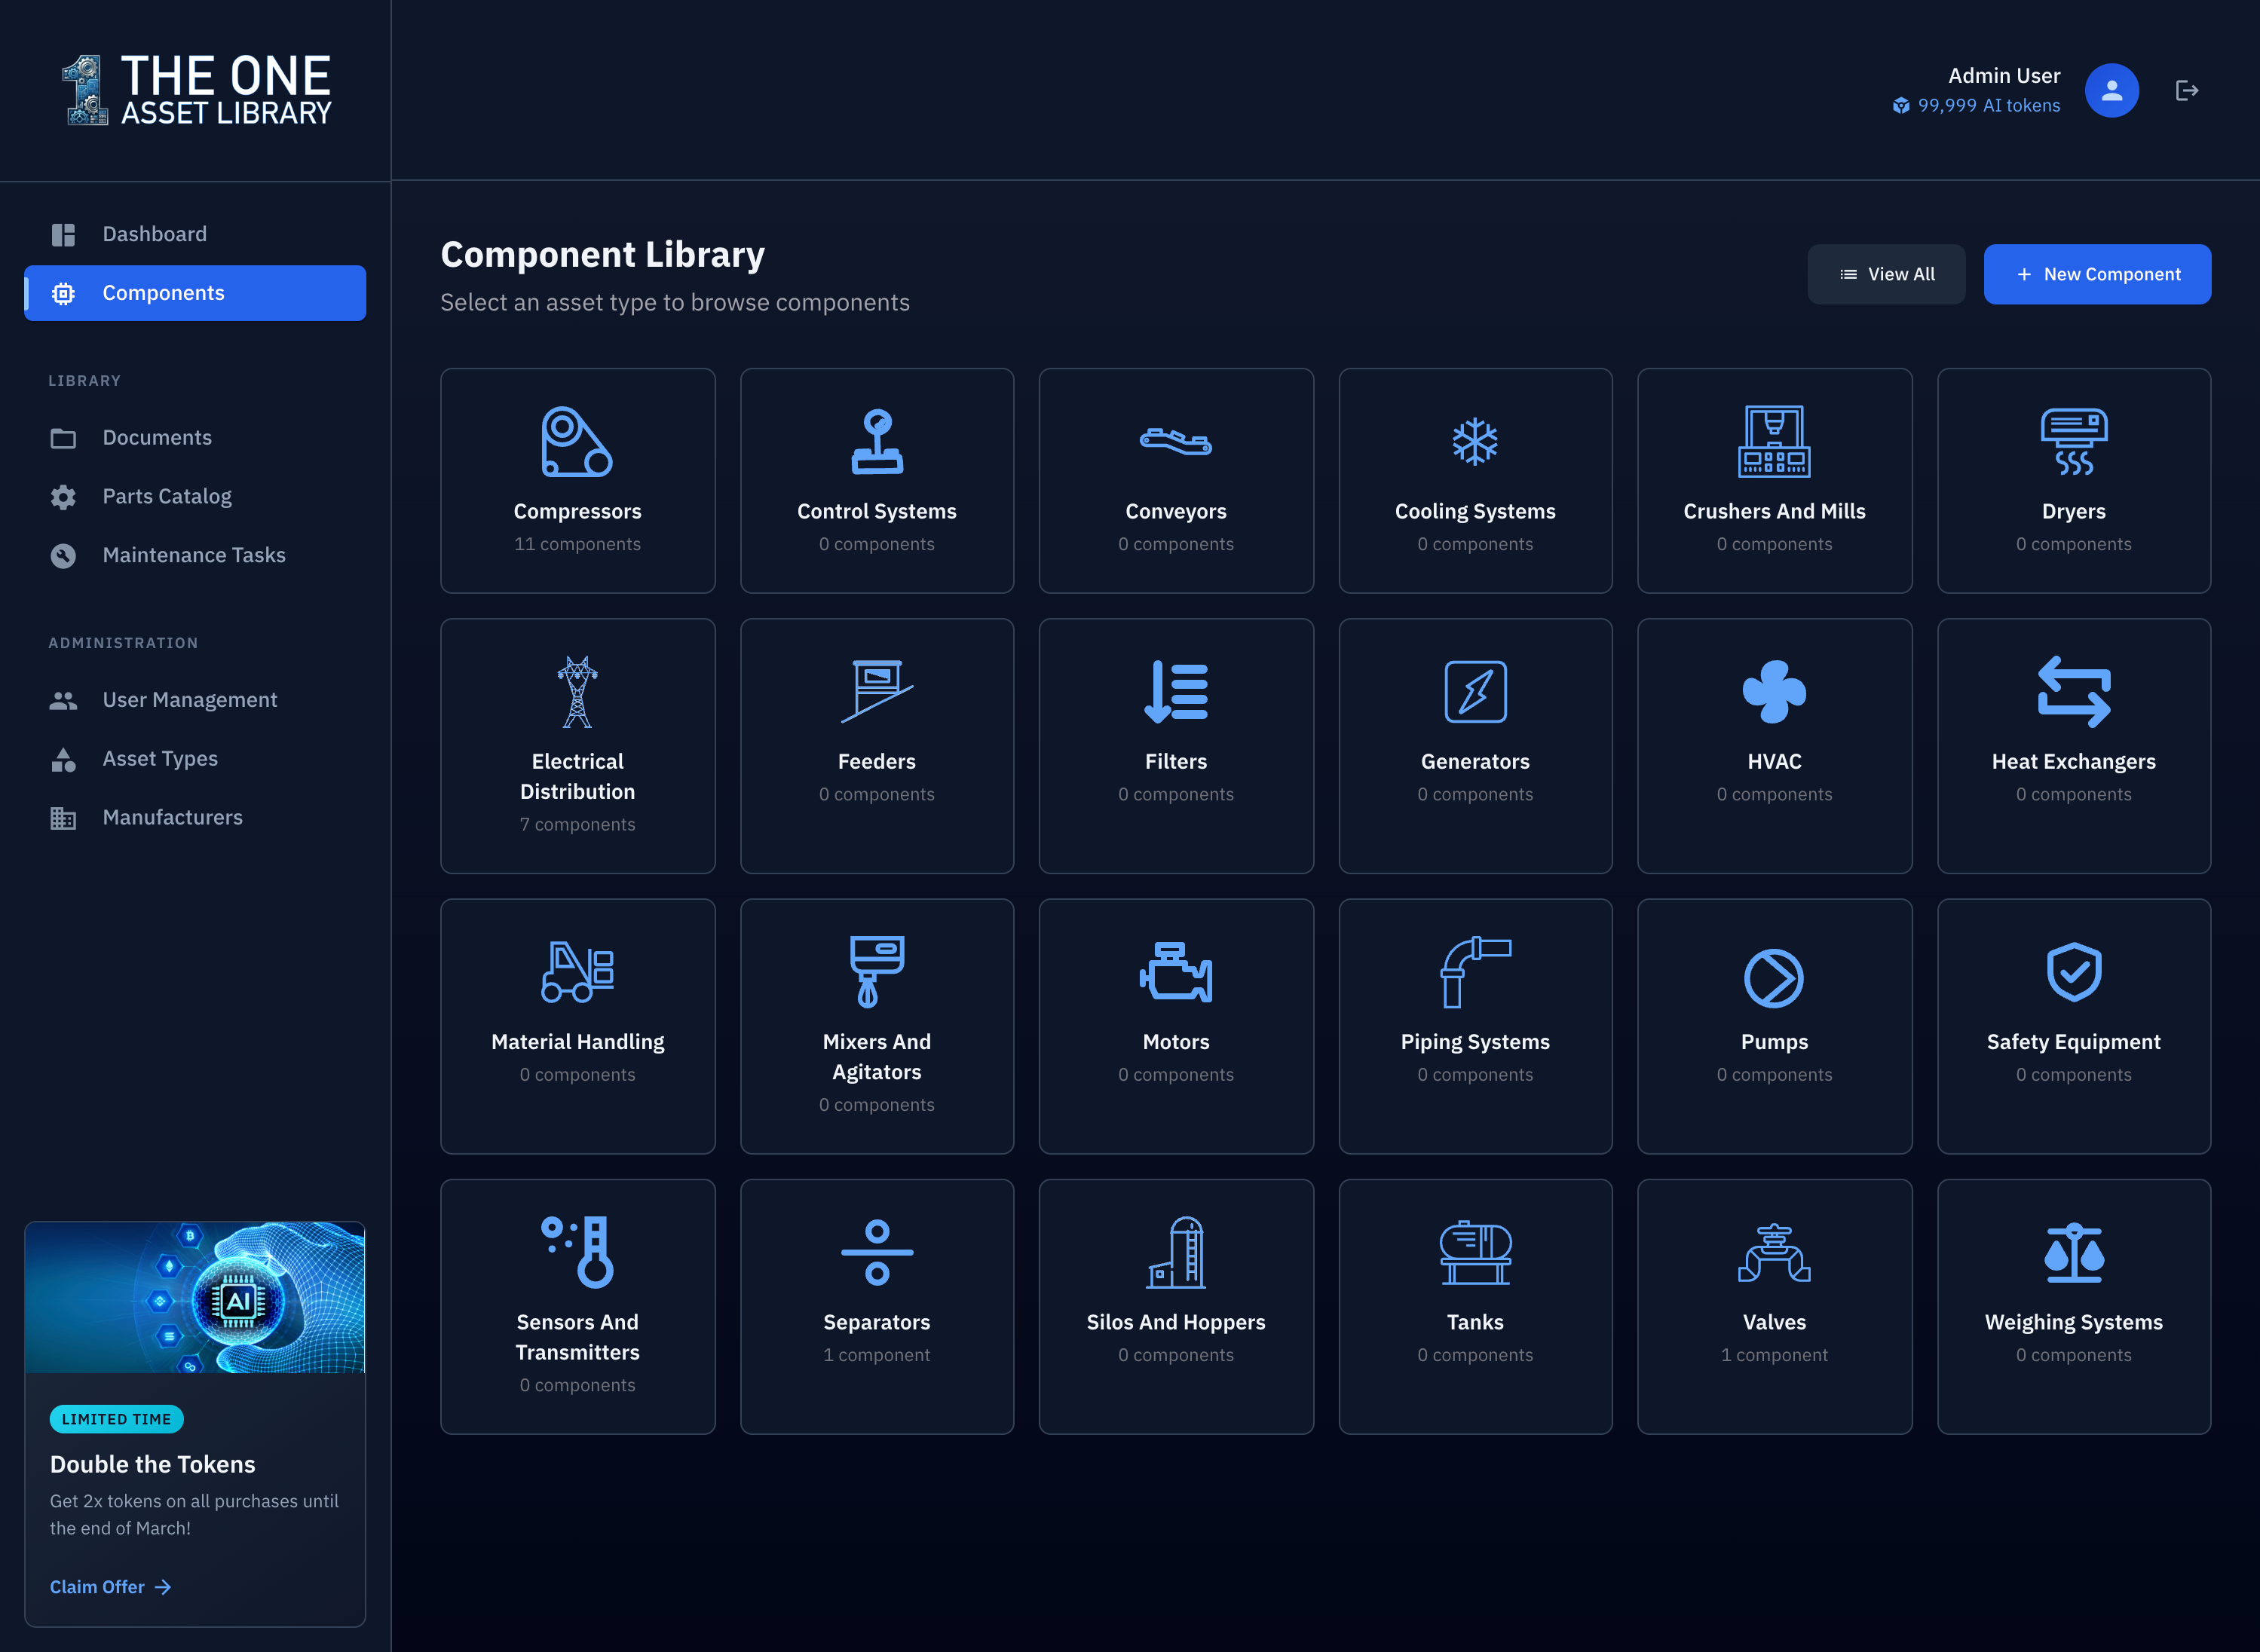2260x1652 pixels.
Task: Open the Admin User profile avatar
Action: [x=2111, y=90]
